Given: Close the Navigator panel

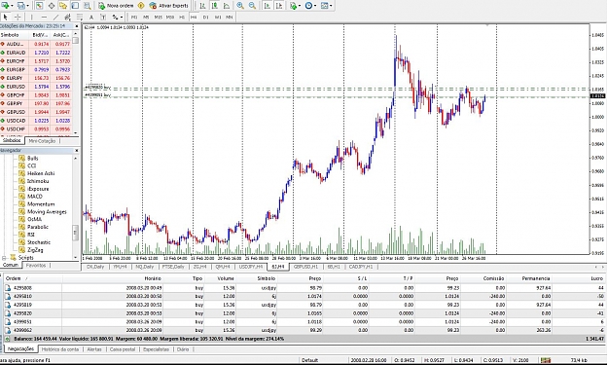Looking at the screenshot, I should coord(77,151).
